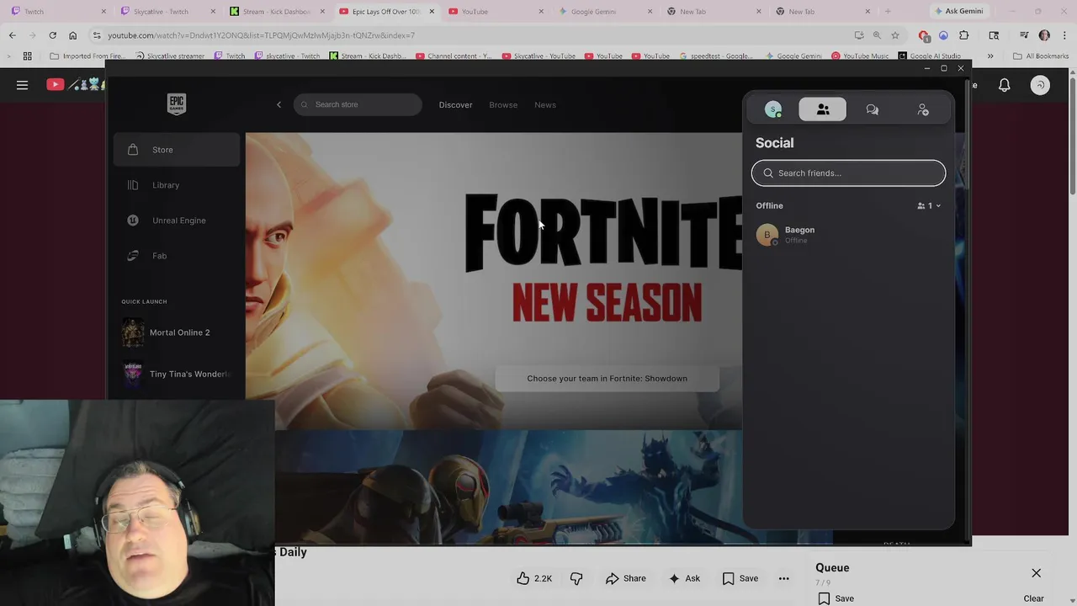Close the YouTube Queue panel
This screenshot has width=1077, height=606.
[1037, 573]
